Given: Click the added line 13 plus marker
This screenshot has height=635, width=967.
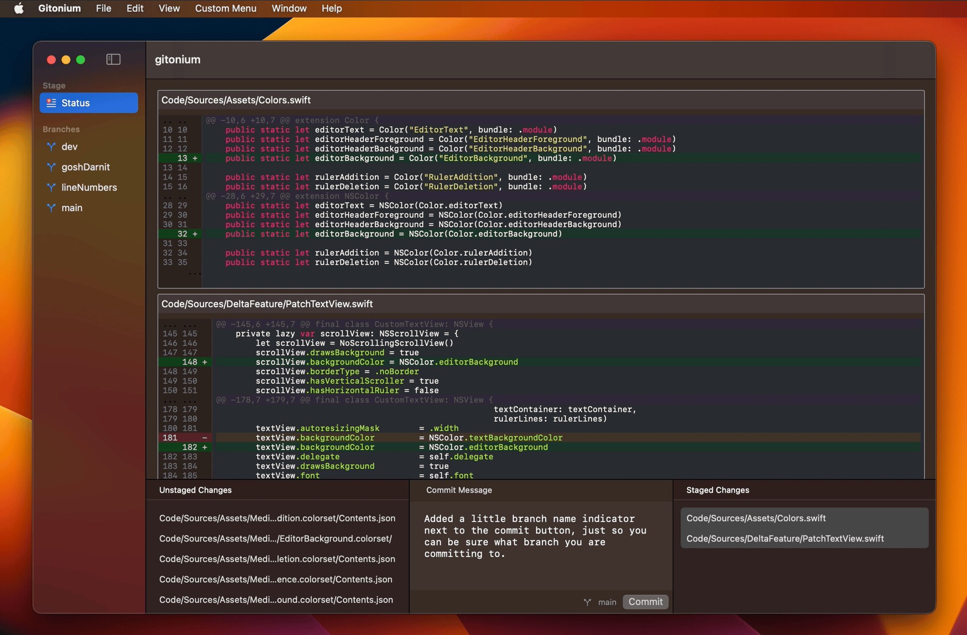Looking at the screenshot, I should [195, 158].
